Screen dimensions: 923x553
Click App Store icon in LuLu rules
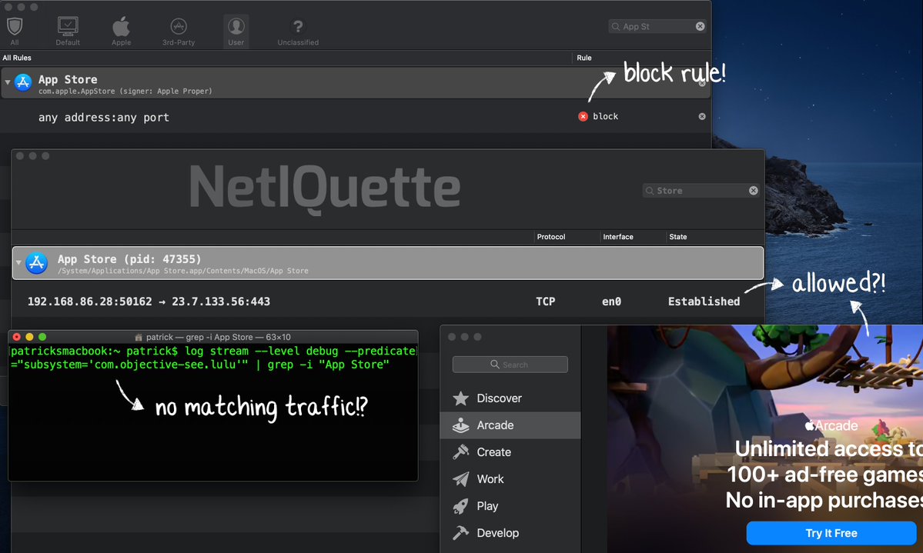(23, 82)
